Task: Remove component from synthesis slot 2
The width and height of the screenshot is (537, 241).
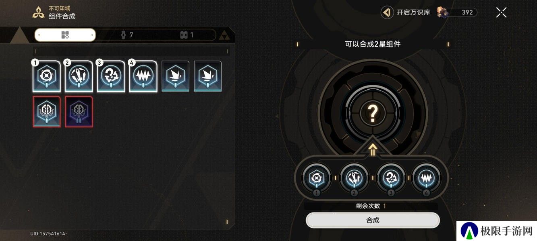Action: pos(354,178)
